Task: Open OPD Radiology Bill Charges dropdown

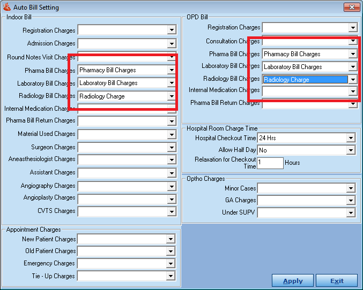Action: click(352, 80)
